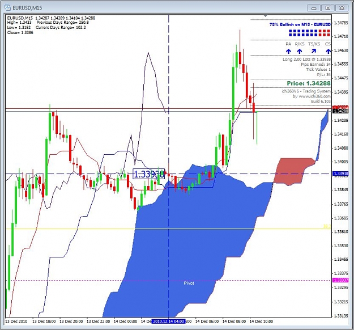The height and width of the screenshot is (330, 354).
Task: Click the 'Current Days Range= 102.2' text
Action: coord(61,28)
